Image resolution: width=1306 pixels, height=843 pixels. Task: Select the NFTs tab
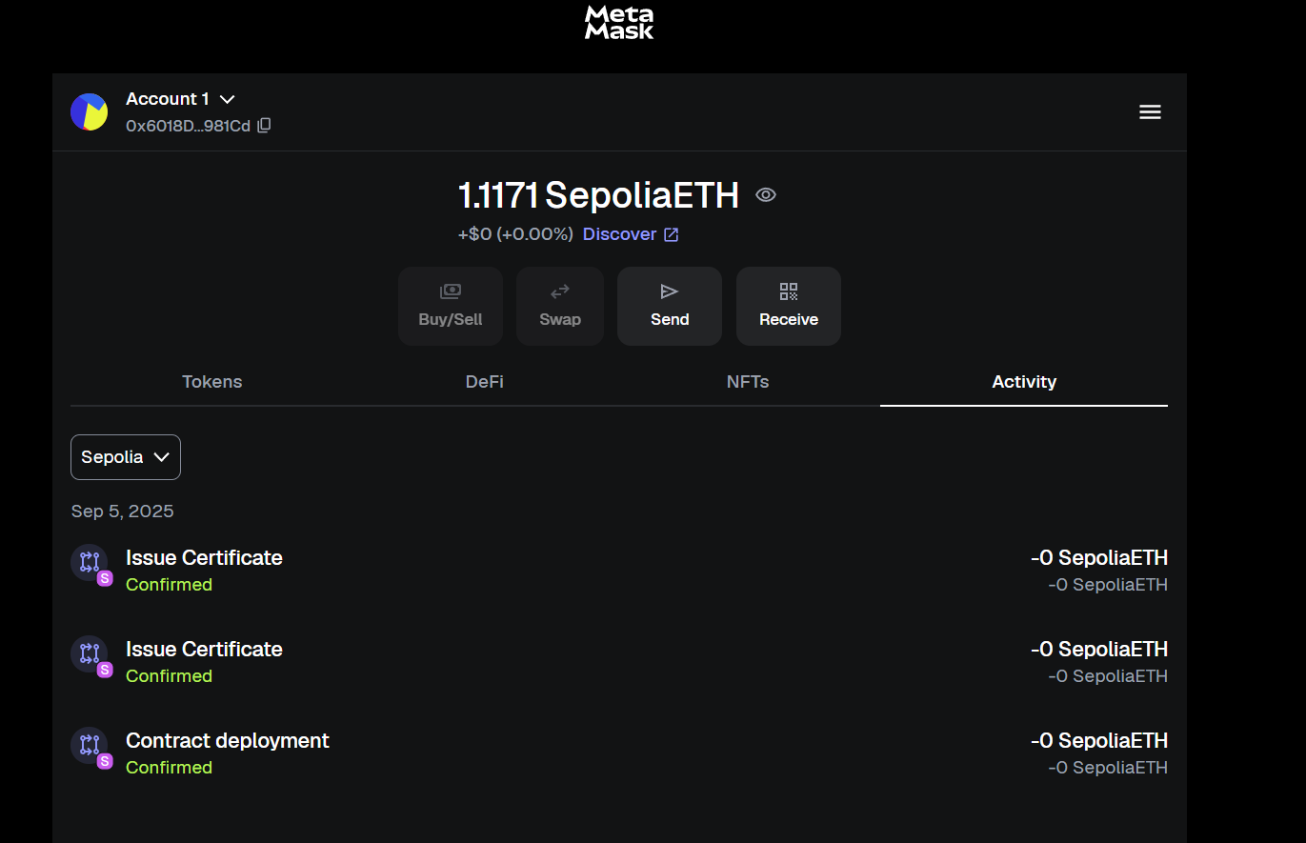pyautogui.click(x=748, y=382)
